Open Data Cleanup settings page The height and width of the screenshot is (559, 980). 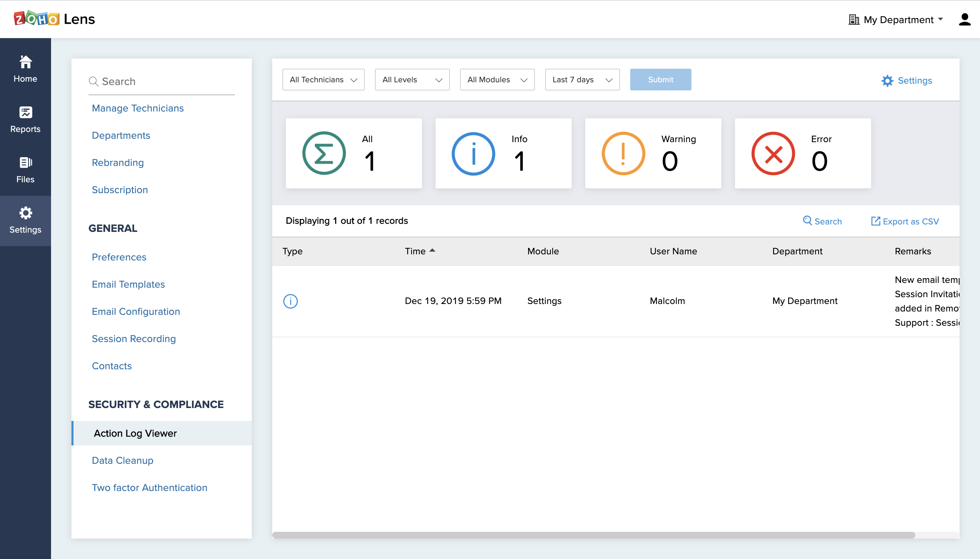(x=122, y=460)
